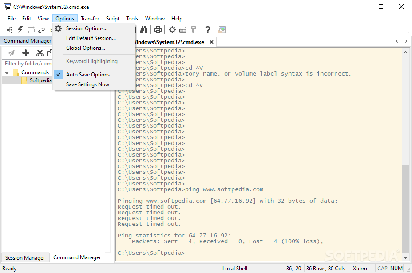Click the Keyword Highlighting menu entry
Image resolution: width=412 pixels, height=273 pixels.
pyautogui.click(x=94, y=61)
